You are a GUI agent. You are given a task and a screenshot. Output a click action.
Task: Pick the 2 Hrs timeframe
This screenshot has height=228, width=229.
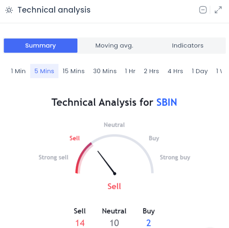tap(151, 71)
